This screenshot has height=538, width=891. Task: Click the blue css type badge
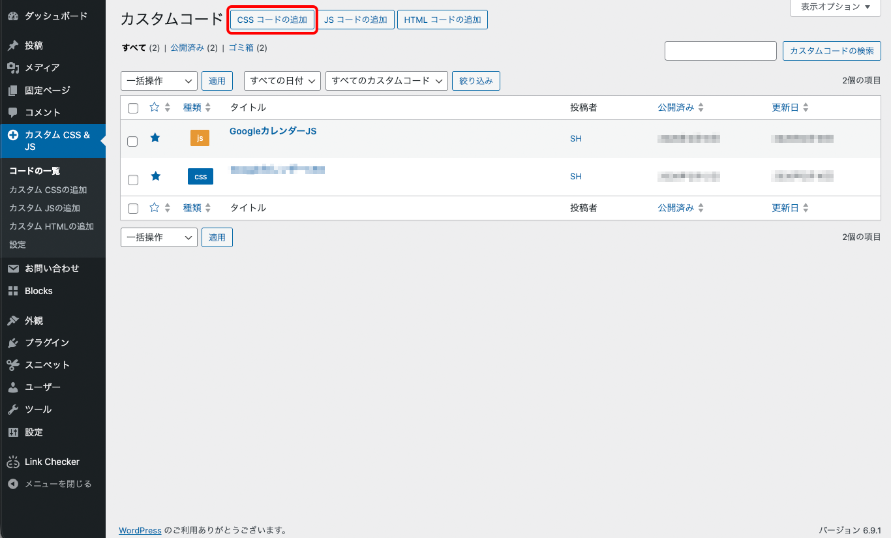(x=200, y=176)
